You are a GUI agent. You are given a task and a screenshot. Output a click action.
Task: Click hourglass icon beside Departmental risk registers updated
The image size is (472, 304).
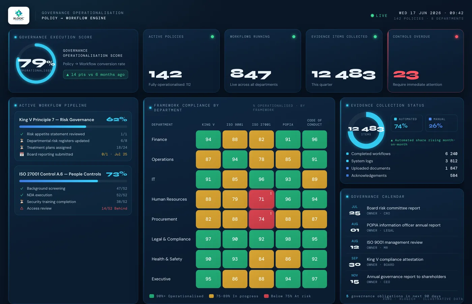[x=22, y=141]
